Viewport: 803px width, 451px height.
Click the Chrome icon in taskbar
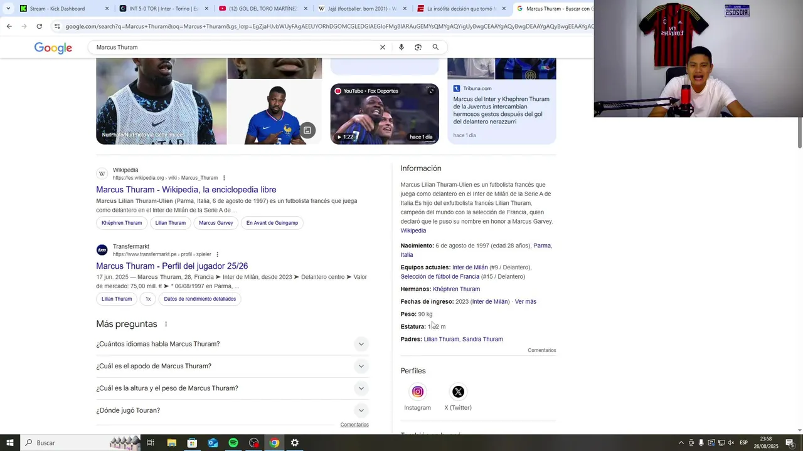coord(274,443)
